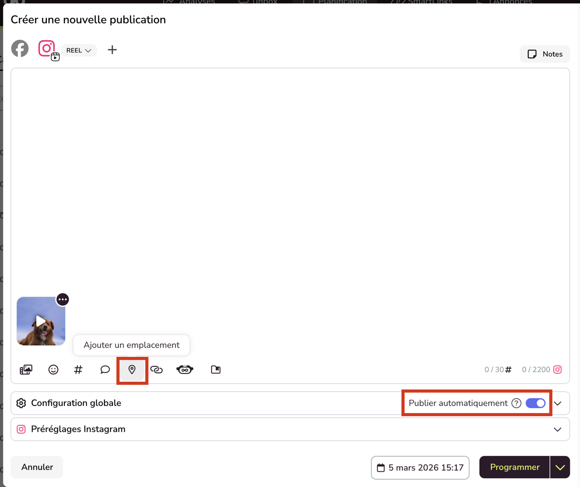Click the glasses mask icon
Viewport: 580px width, 487px height.
185,370
